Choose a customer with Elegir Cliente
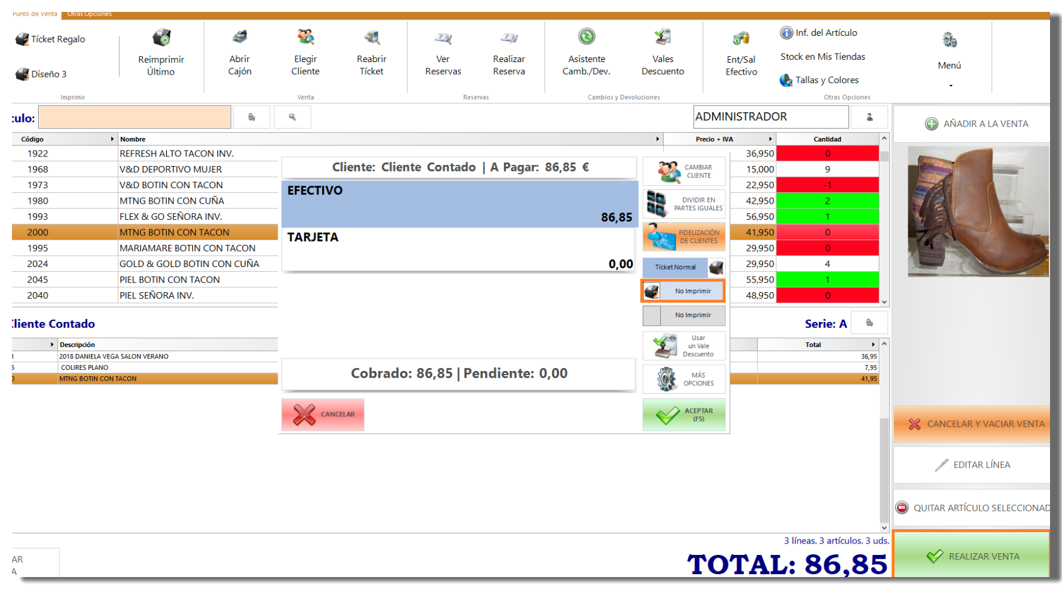 (306, 53)
